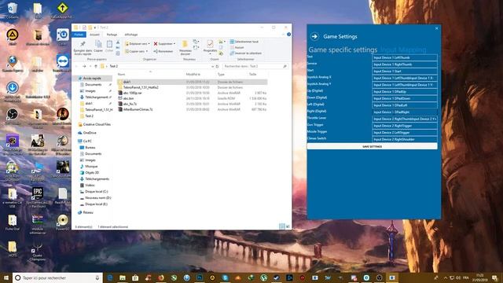Select the abc 1080p.rar file
The height and width of the screenshot is (283, 503).
[192, 93]
